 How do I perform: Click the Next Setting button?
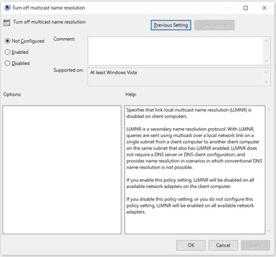[215, 25]
